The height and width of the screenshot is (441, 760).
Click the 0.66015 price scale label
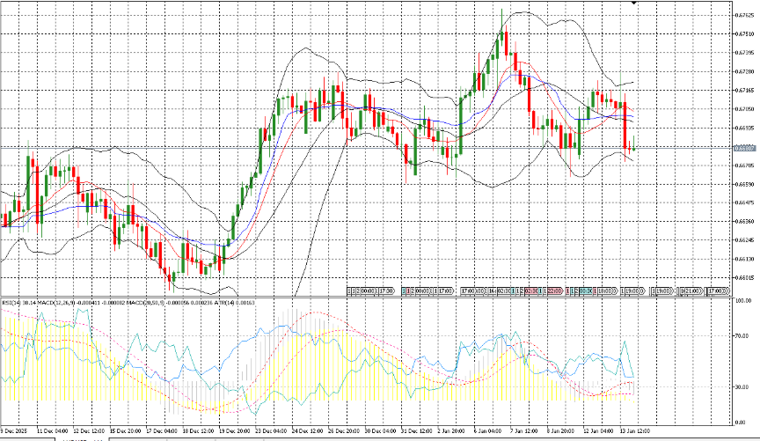point(744,278)
